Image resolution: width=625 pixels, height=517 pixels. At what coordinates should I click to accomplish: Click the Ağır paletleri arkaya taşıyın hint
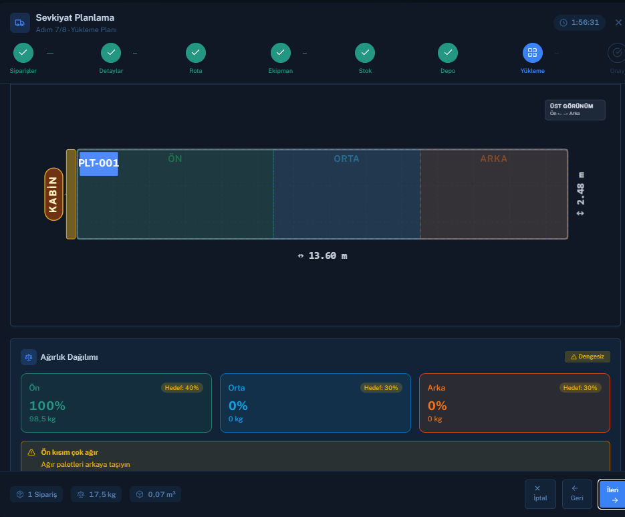pyautogui.click(x=86, y=464)
